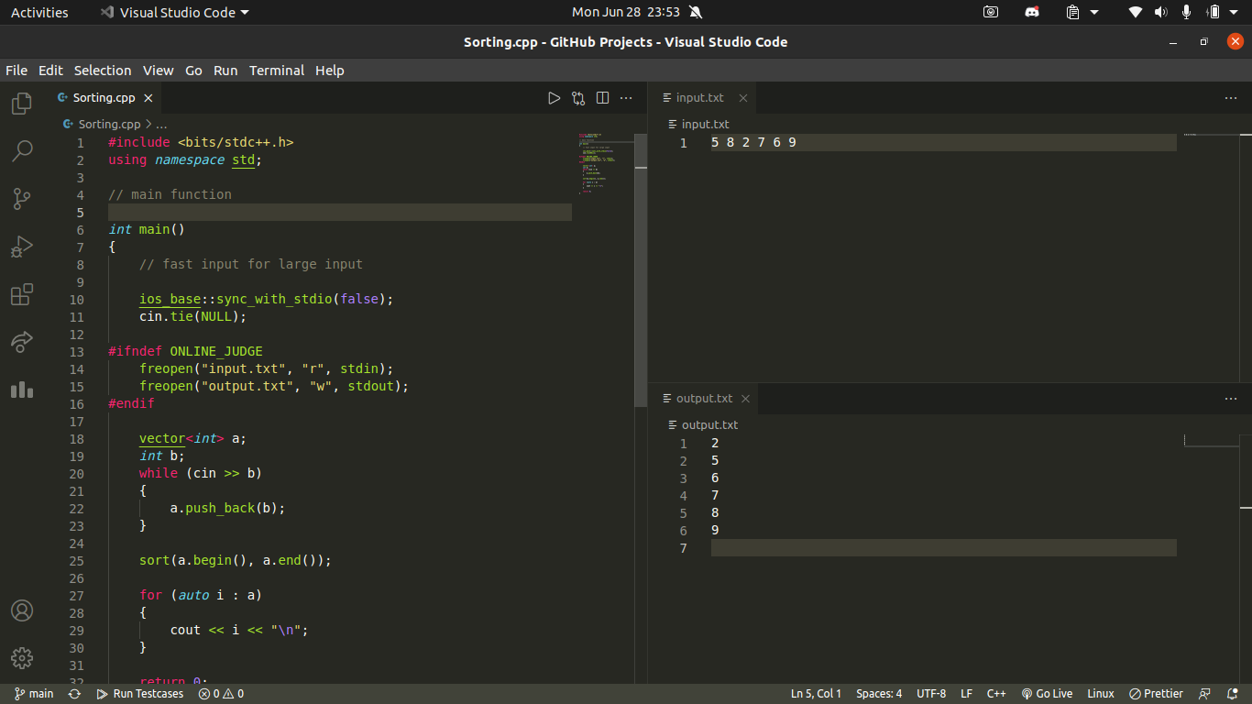1252x704 pixels.
Task: Open the Search icon in the sidebar
Action: [21, 151]
